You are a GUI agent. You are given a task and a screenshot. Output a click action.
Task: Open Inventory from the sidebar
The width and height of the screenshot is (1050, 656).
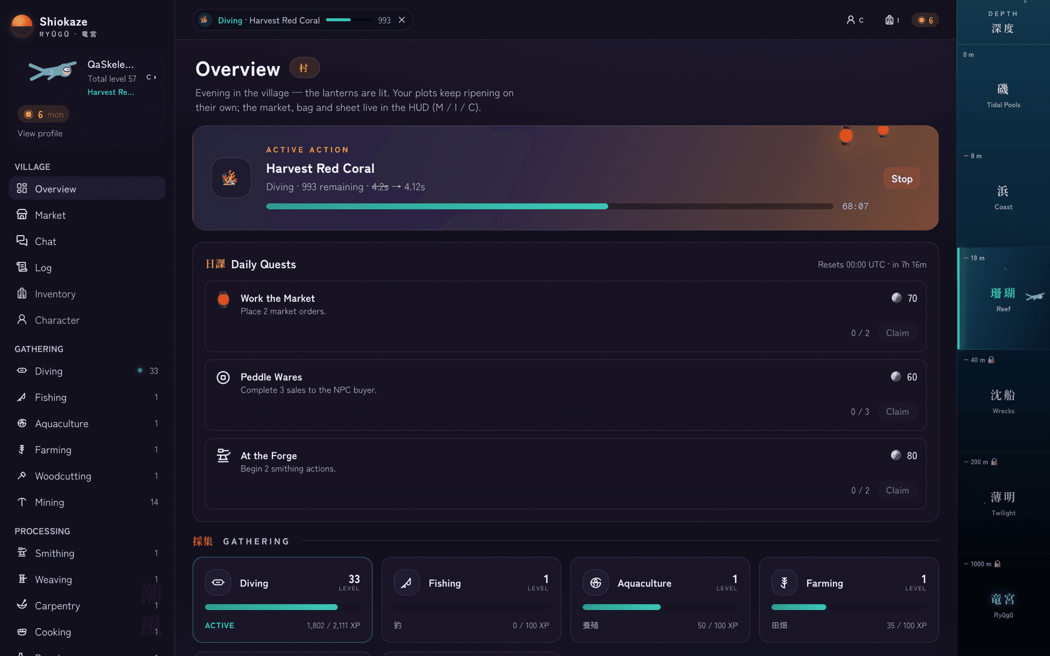(x=87, y=294)
